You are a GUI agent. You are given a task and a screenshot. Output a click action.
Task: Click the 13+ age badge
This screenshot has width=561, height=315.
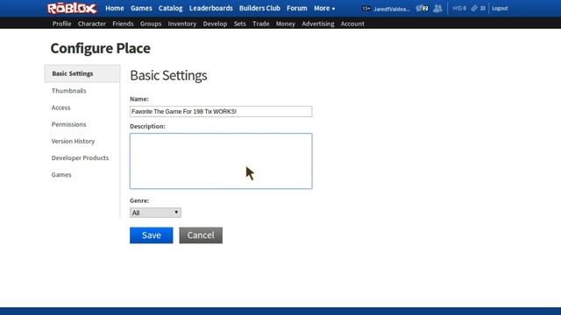pos(366,8)
